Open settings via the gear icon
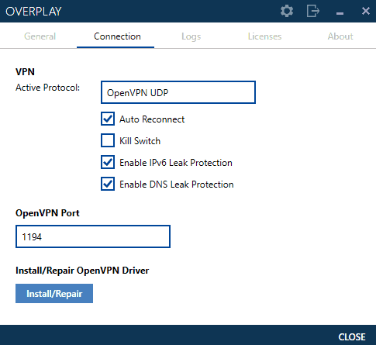This screenshot has width=376, height=345. point(287,11)
